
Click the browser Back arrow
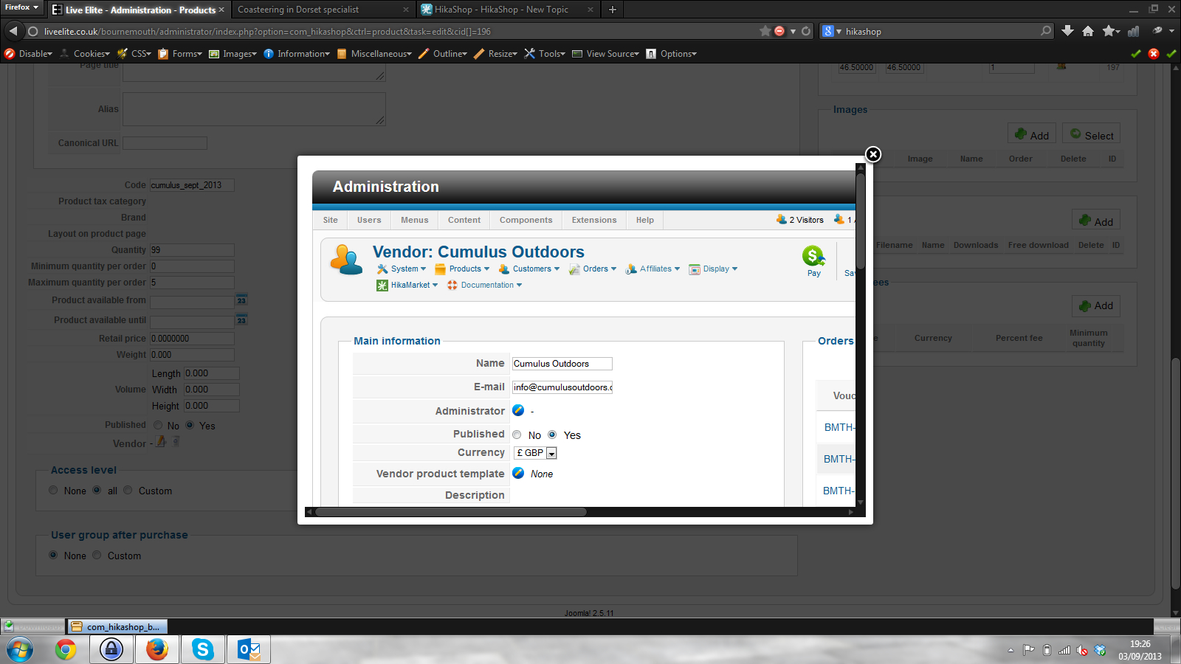[13, 31]
